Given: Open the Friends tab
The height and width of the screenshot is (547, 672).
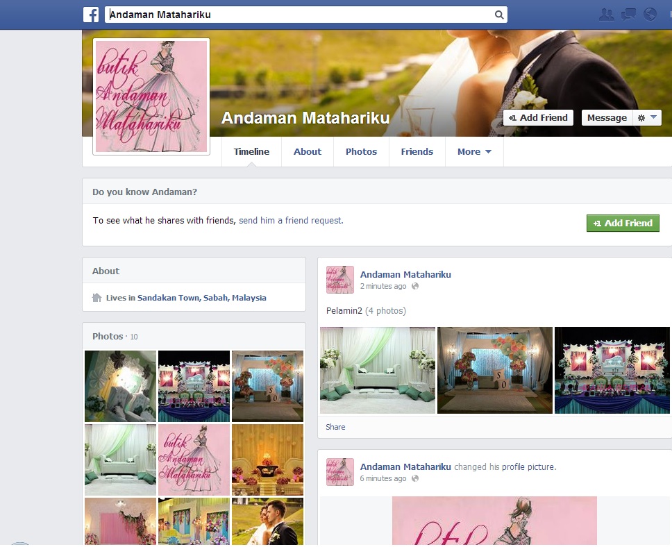Looking at the screenshot, I should 417,152.
